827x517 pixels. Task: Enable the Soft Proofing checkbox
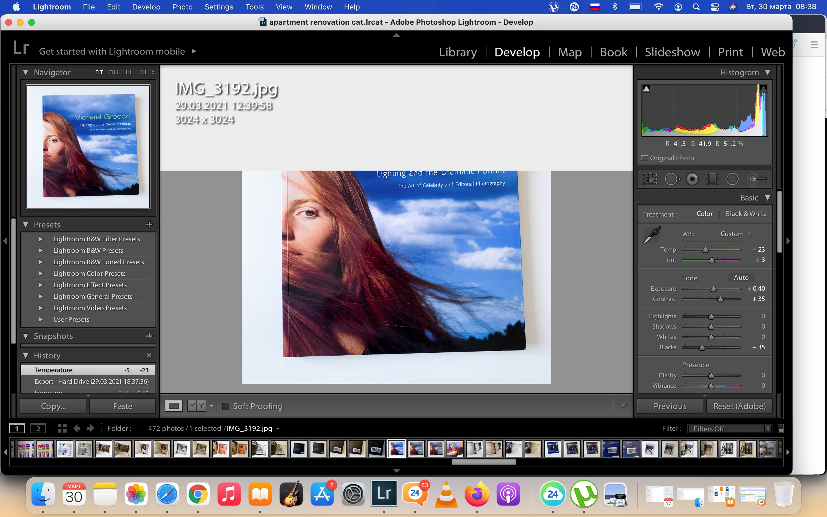click(225, 406)
